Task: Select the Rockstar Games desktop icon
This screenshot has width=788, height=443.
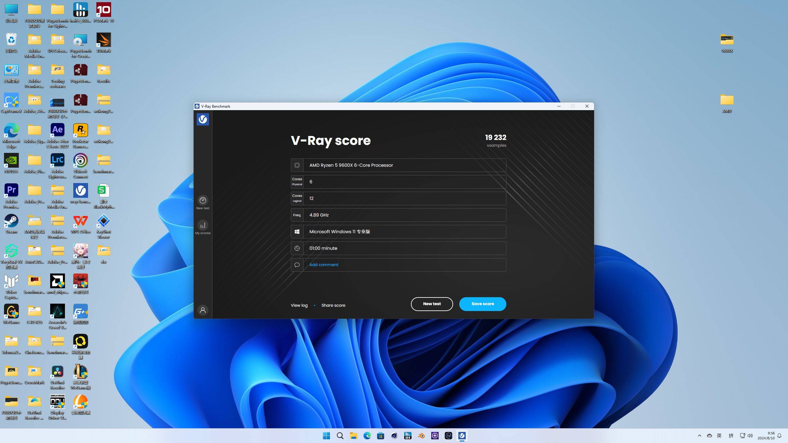Action: (x=81, y=136)
